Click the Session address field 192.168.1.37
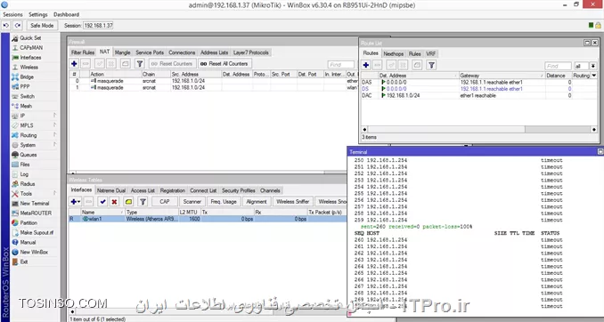604x322 pixels. (x=98, y=26)
